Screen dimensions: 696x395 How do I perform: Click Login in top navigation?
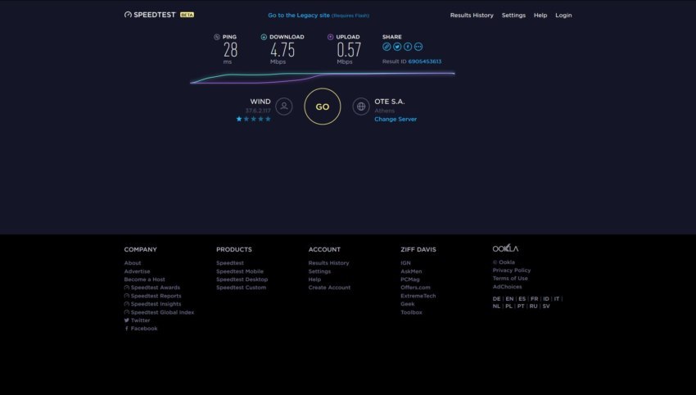pos(563,15)
